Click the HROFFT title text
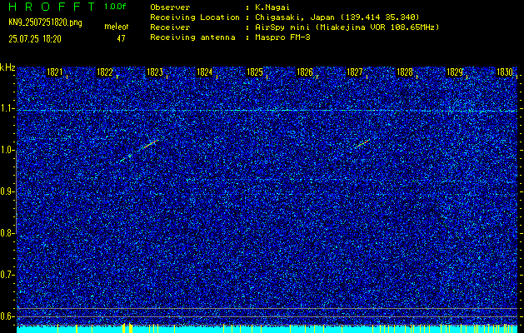524x333 pixels. click(52, 7)
